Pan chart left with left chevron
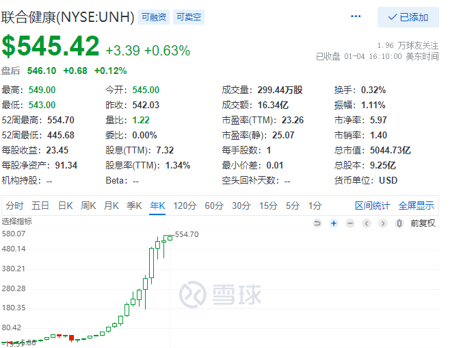461x348 pixels. pos(367,223)
